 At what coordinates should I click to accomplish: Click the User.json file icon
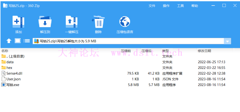4,79
